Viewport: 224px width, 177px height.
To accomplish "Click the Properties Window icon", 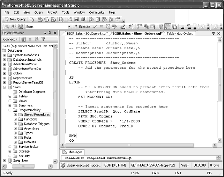I will (118, 19).
